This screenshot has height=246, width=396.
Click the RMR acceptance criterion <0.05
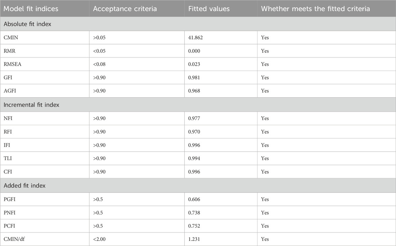(99, 51)
